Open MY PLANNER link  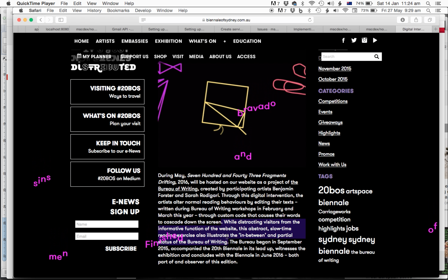[94, 57]
